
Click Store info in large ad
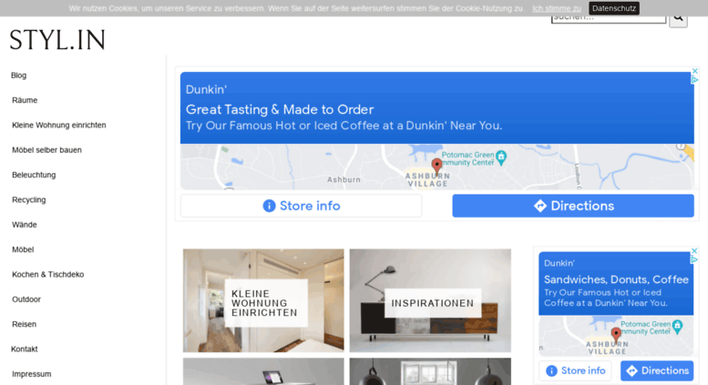(302, 206)
